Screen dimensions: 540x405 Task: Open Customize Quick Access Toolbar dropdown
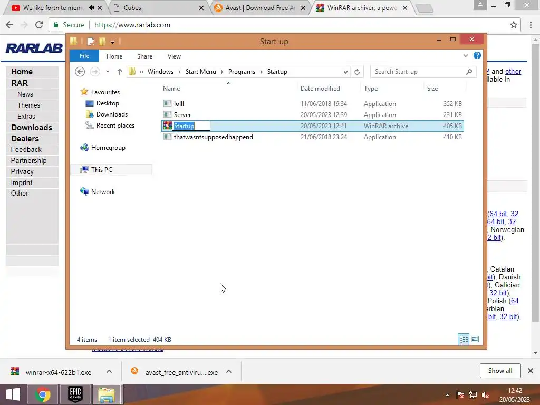[x=113, y=42]
